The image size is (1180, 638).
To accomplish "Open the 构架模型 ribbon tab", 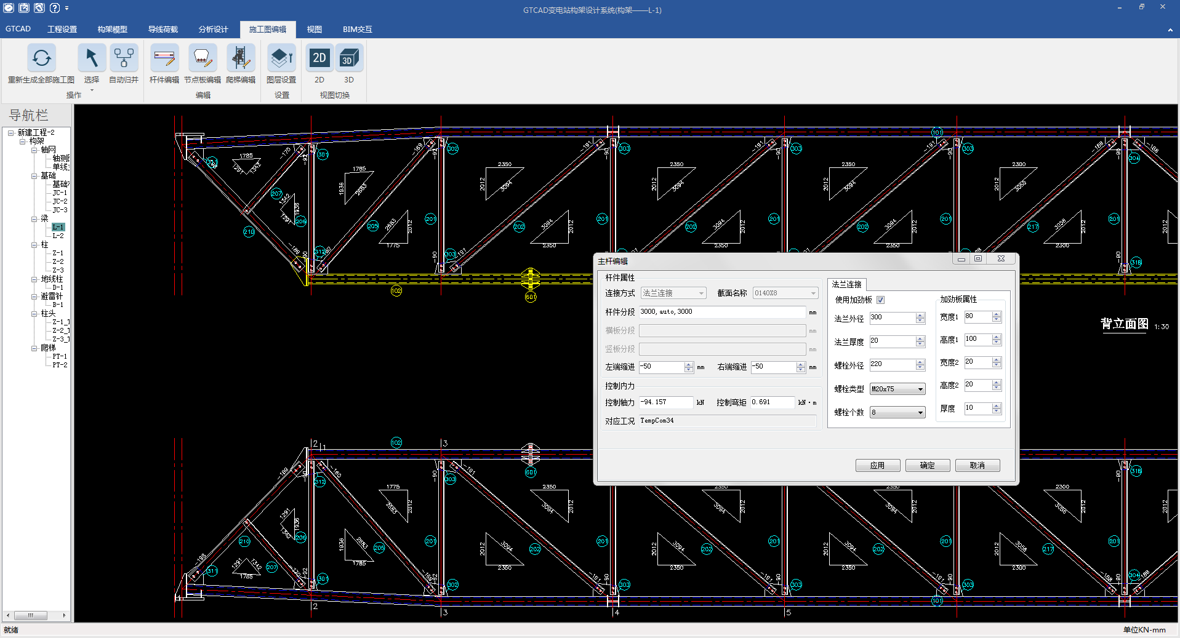I will 112,30.
